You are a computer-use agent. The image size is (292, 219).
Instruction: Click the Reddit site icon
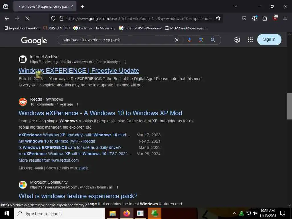[x=23, y=102]
